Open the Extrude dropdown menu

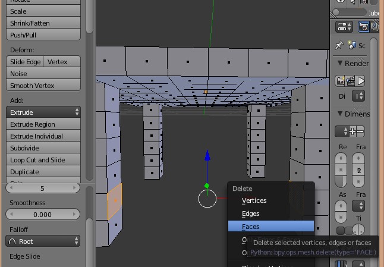(x=43, y=112)
